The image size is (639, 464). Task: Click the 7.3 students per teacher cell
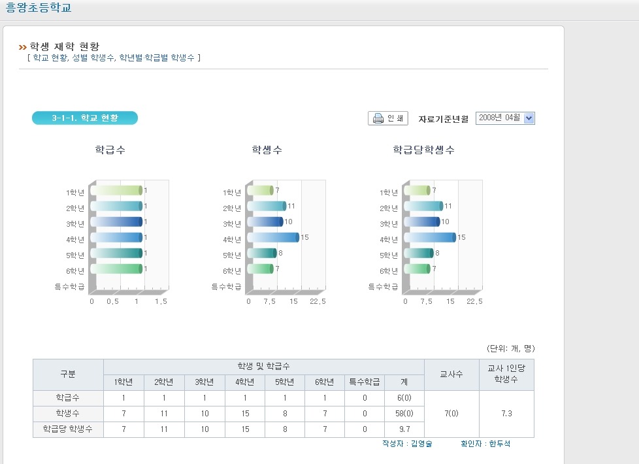point(506,414)
